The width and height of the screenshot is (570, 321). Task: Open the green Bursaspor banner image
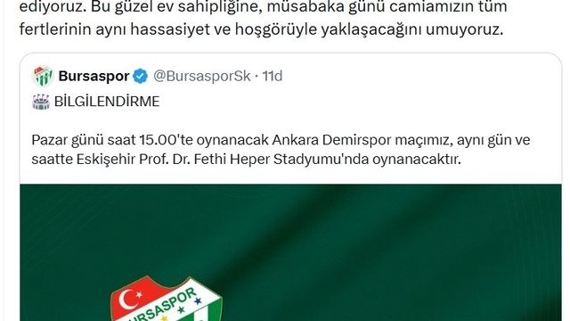290,252
